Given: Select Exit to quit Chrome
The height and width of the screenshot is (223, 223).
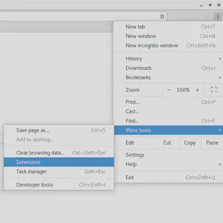Looking at the screenshot, I should tap(168, 177).
